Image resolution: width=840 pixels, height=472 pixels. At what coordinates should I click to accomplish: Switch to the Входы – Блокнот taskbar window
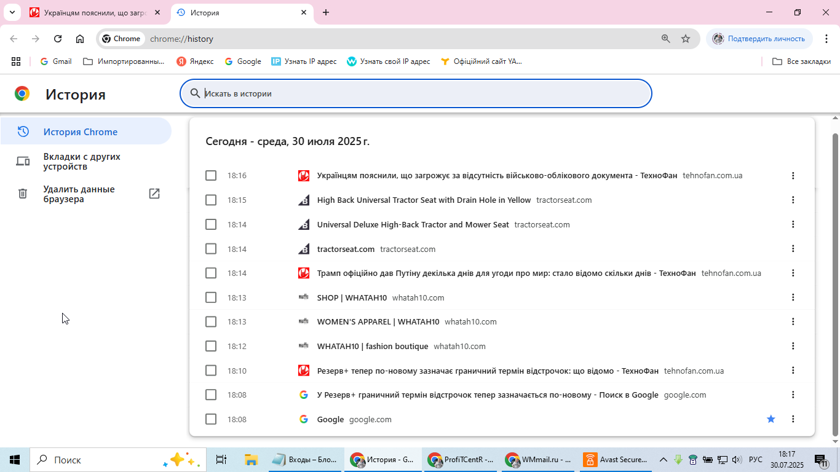tap(305, 460)
